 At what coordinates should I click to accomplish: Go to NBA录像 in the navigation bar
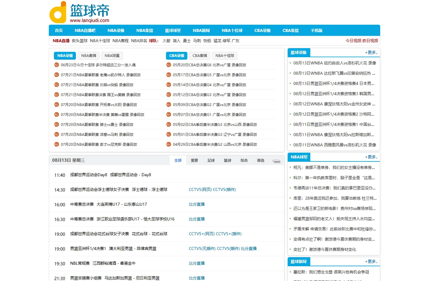coord(116,30)
